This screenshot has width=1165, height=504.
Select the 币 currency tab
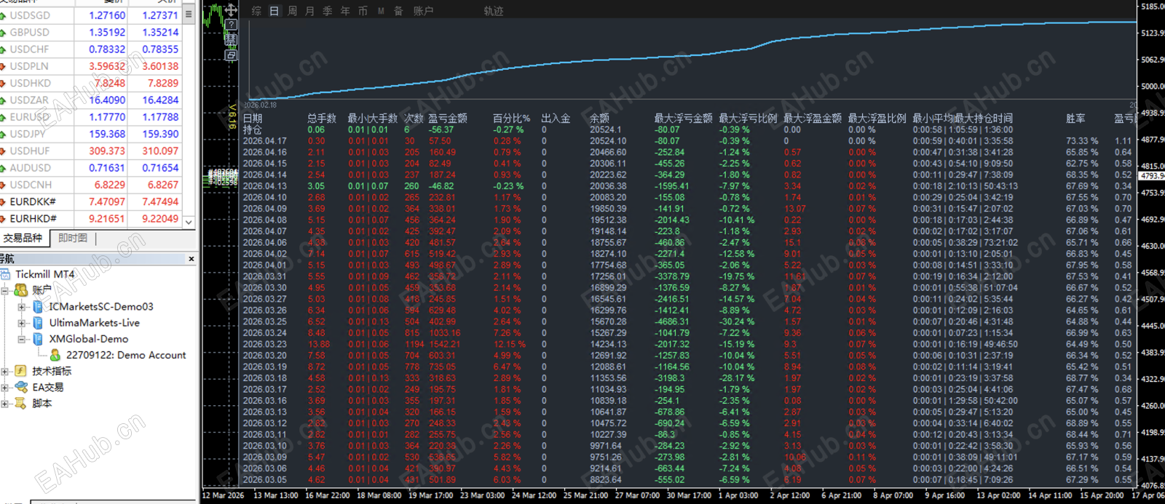(x=363, y=11)
